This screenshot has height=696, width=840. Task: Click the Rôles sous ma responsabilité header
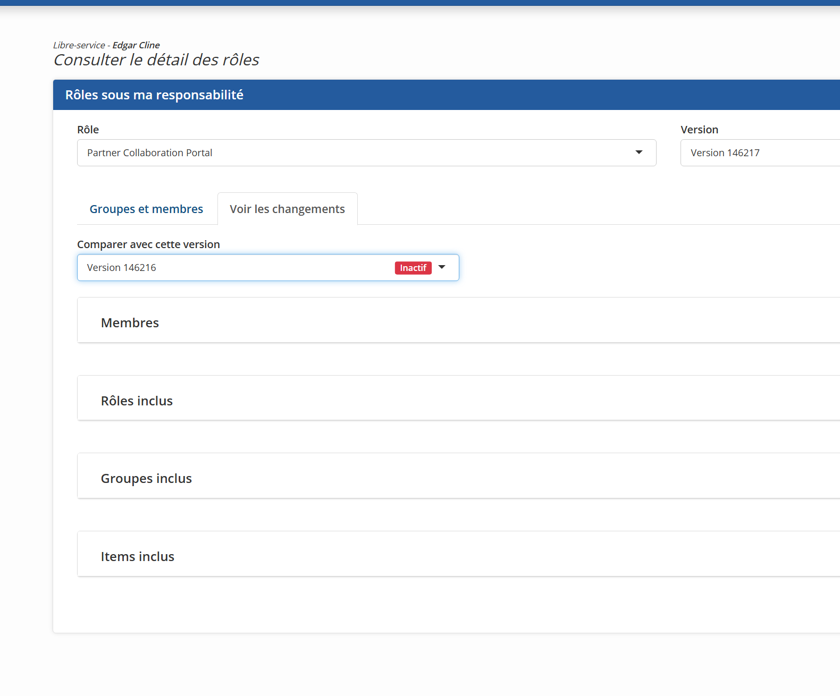click(154, 95)
